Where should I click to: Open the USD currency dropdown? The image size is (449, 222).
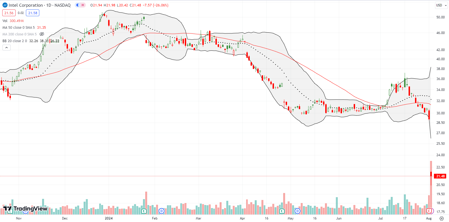pyautogui.click(x=441, y=5)
